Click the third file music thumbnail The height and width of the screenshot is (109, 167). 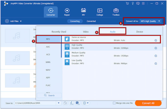click(x=17, y=80)
